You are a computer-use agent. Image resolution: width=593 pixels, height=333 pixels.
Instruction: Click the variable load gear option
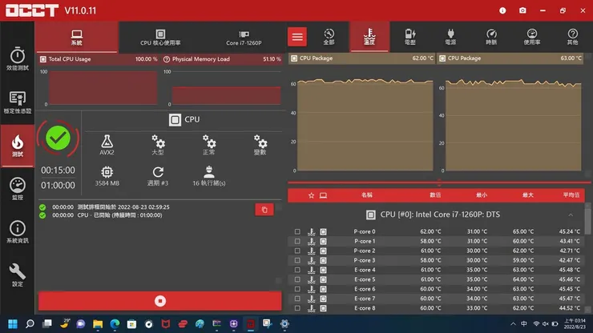(260, 145)
